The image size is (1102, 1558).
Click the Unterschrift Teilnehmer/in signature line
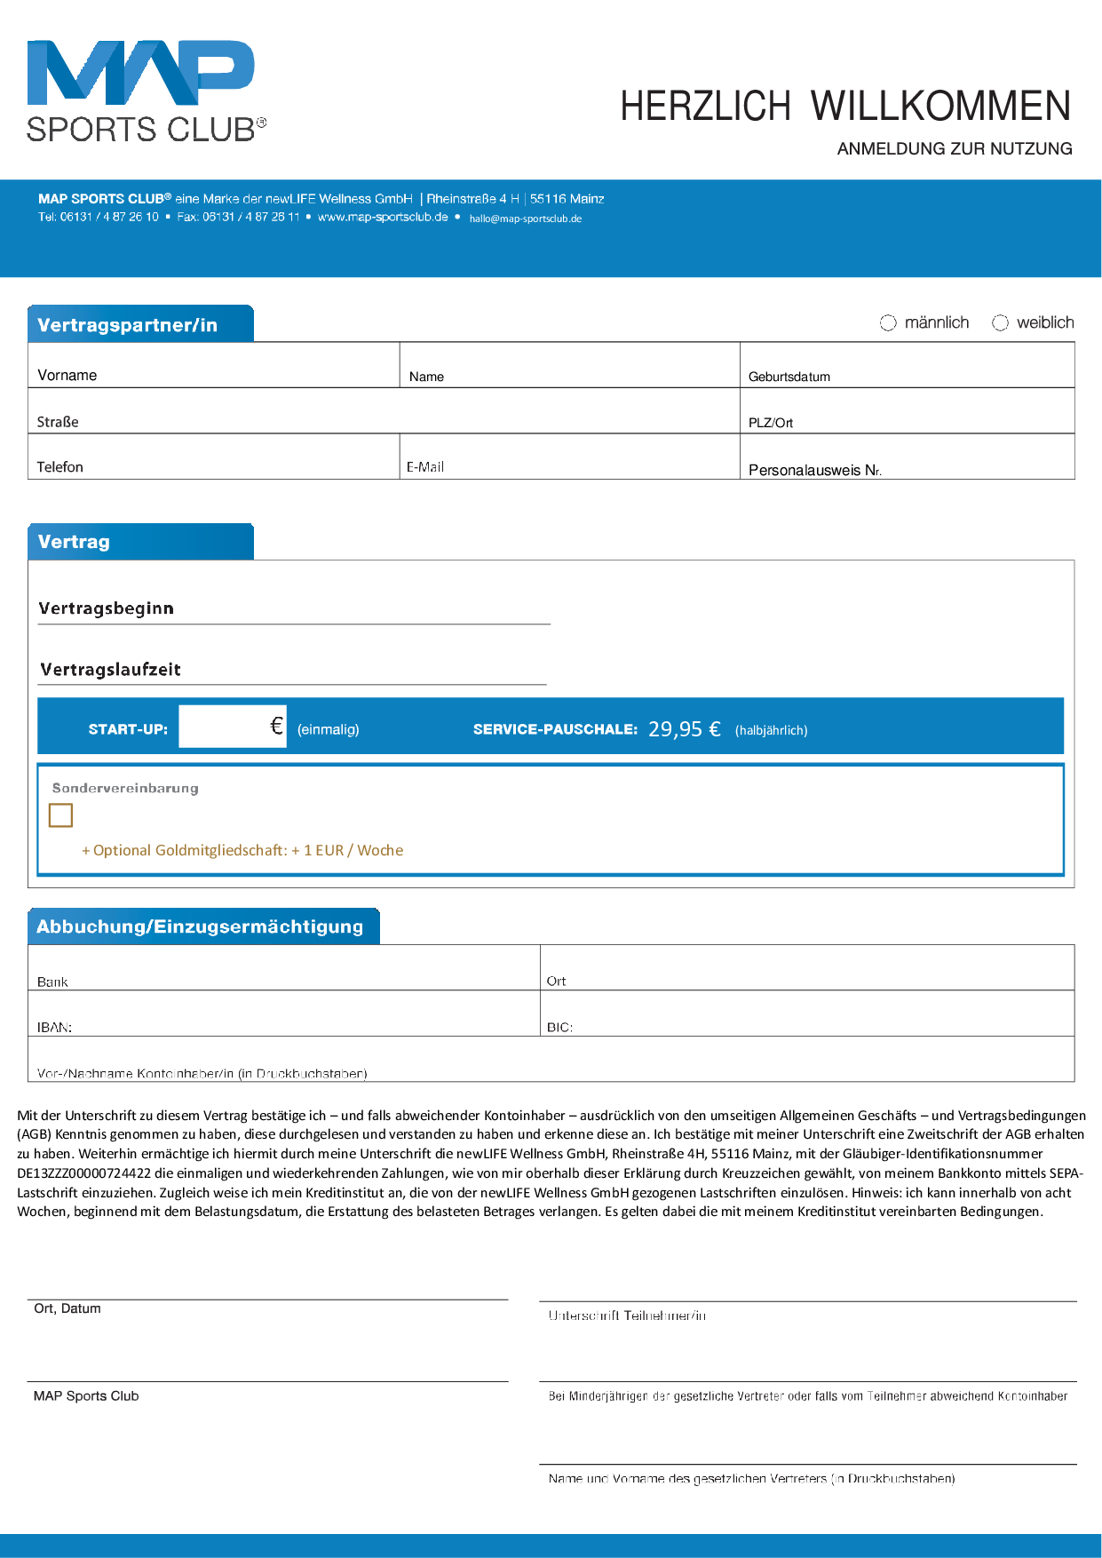click(807, 1302)
